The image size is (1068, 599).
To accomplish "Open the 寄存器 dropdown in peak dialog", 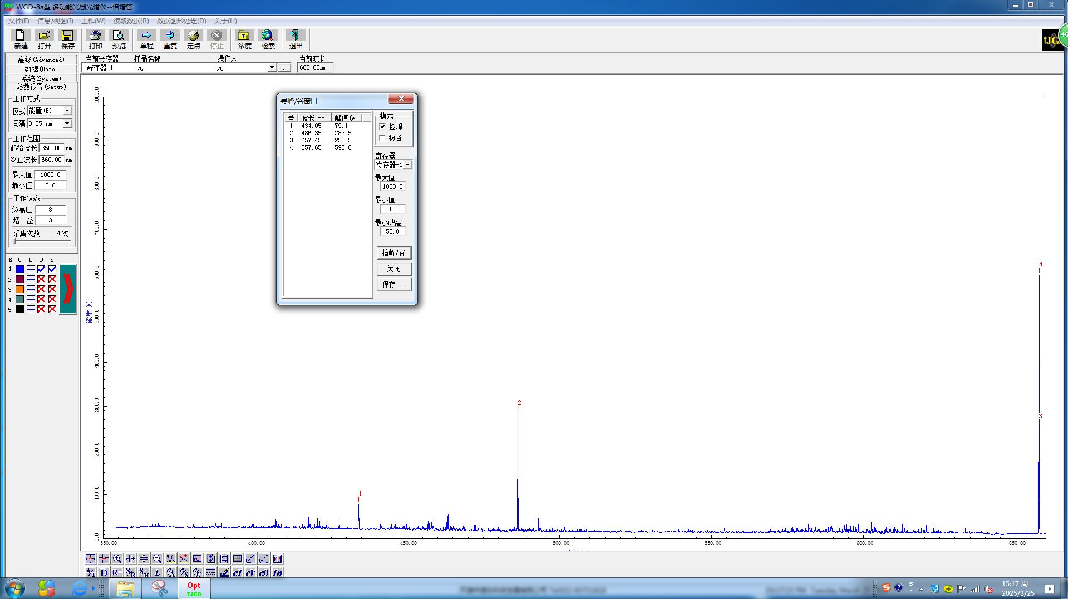I will [407, 165].
